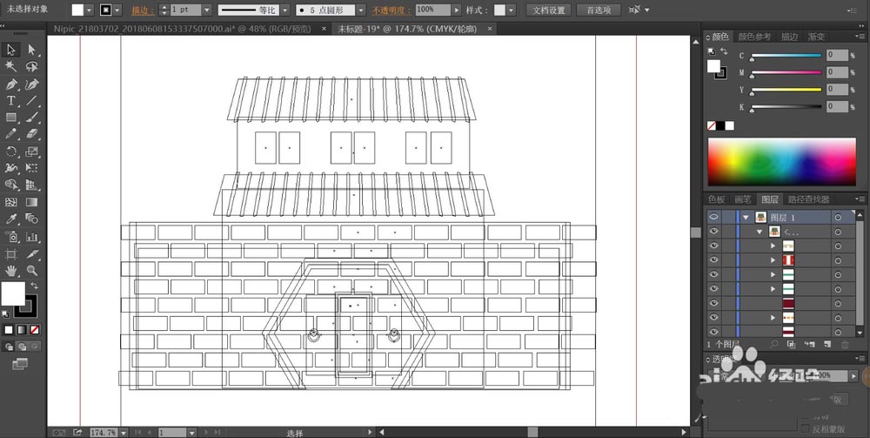The image size is (870, 438).
Task: Set paint mode to solid Color
Action: (9, 330)
